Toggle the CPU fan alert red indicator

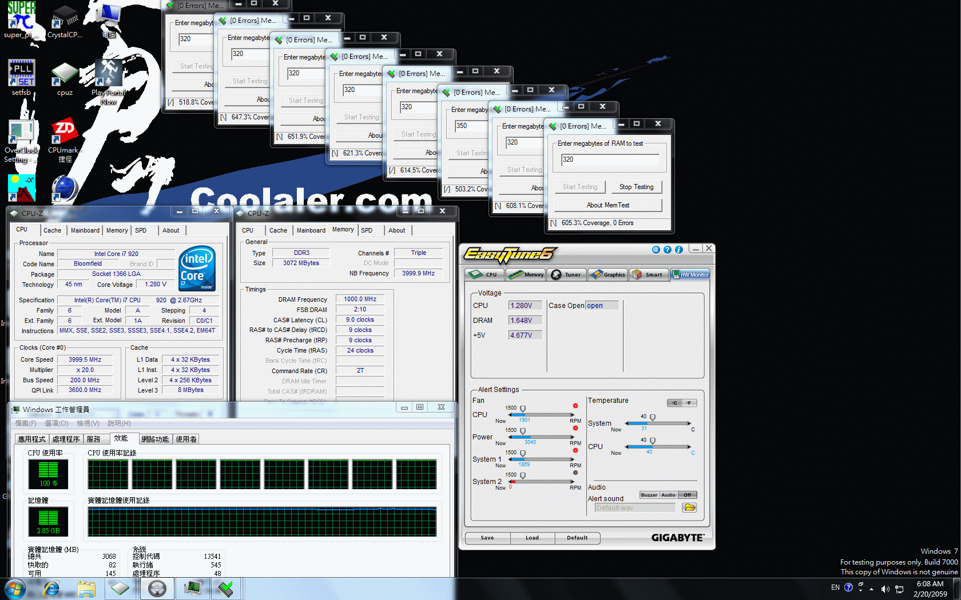(x=575, y=406)
